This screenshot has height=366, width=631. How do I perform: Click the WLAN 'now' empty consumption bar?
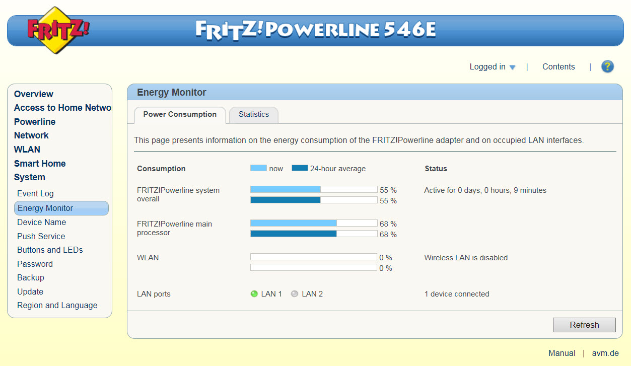[x=314, y=257]
